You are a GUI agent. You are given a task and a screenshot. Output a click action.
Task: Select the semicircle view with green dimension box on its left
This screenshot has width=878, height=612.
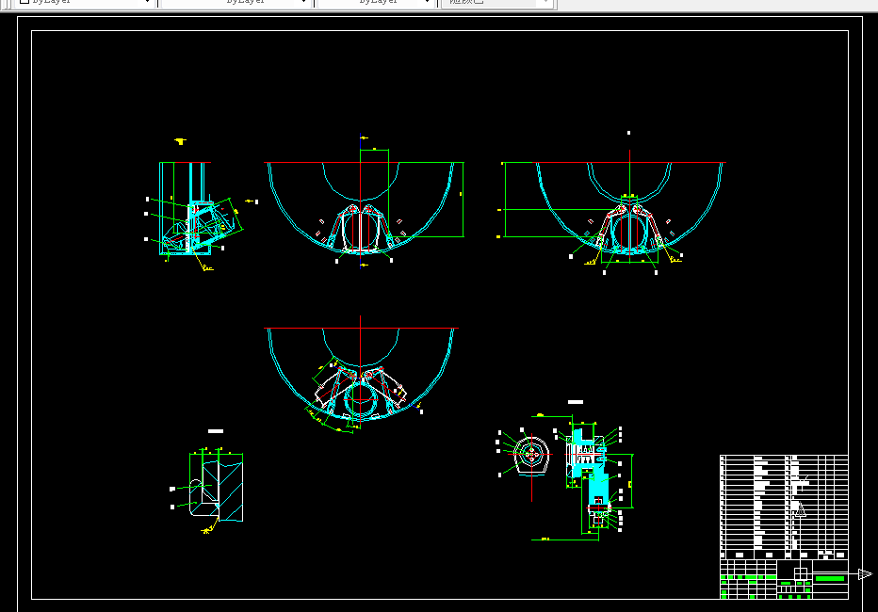pyautogui.click(x=613, y=212)
